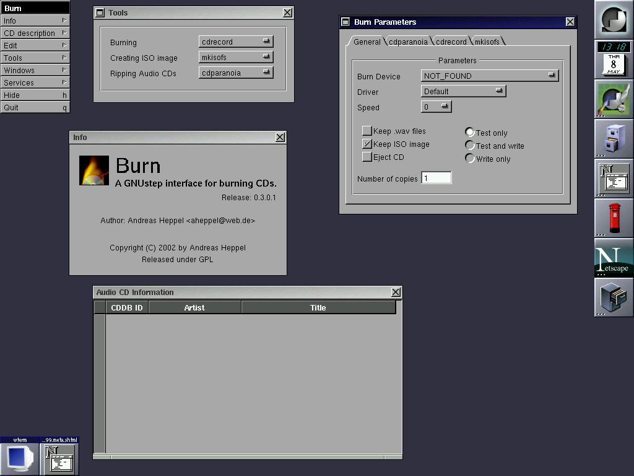
Task: Click the Burn flame logo in Info
Action: 94,170
